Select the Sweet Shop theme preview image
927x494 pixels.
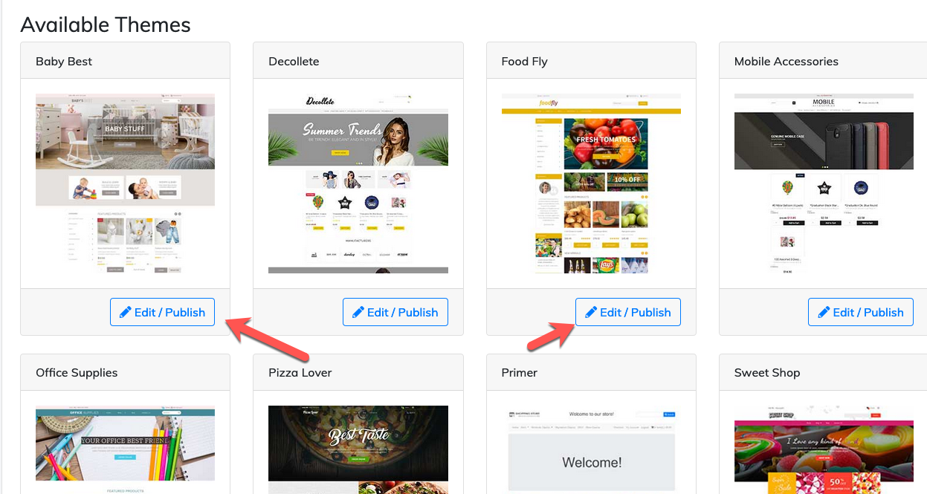click(x=824, y=449)
